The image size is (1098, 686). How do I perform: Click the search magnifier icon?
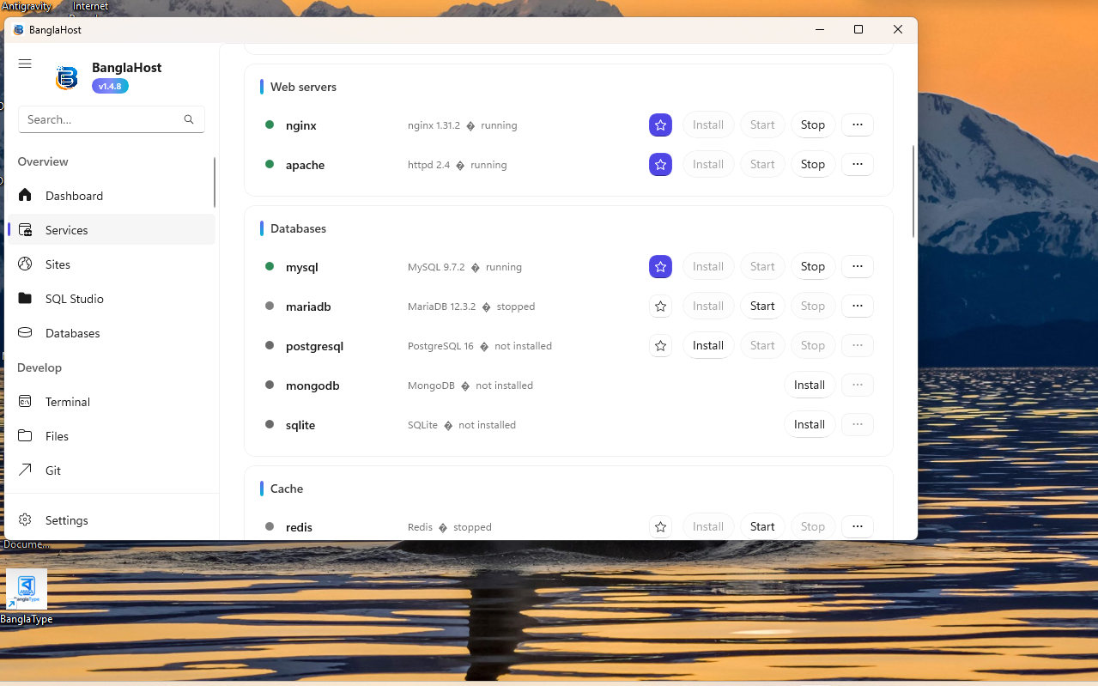pyautogui.click(x=189, y=119)
